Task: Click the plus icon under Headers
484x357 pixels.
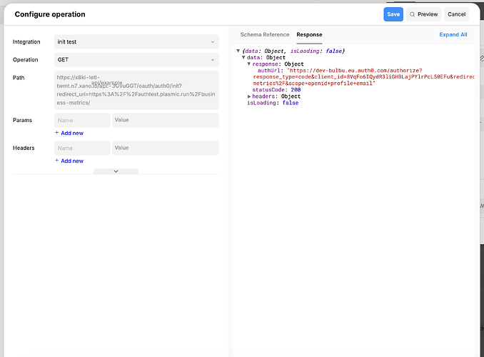Action: click(x=57, y=161)
